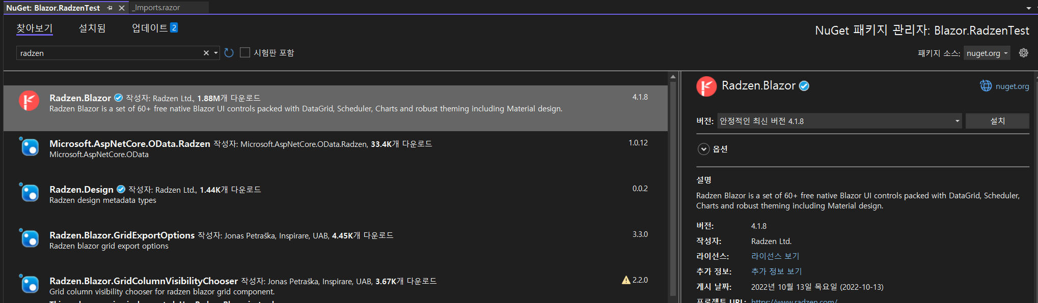This screenshot has width=1038, height=303.
Task: Click the Radzen.Blazor logo in details pane
Action: pyautogui.click(x=706, y=86)
